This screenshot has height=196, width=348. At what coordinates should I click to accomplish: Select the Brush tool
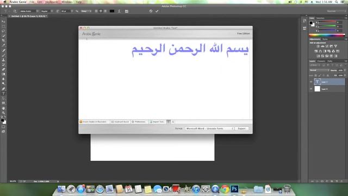[x=3, y=55]
